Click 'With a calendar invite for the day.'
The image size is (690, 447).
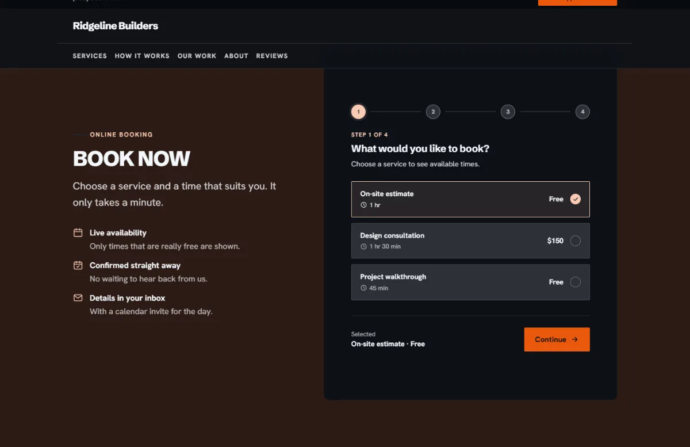point(151,311)
